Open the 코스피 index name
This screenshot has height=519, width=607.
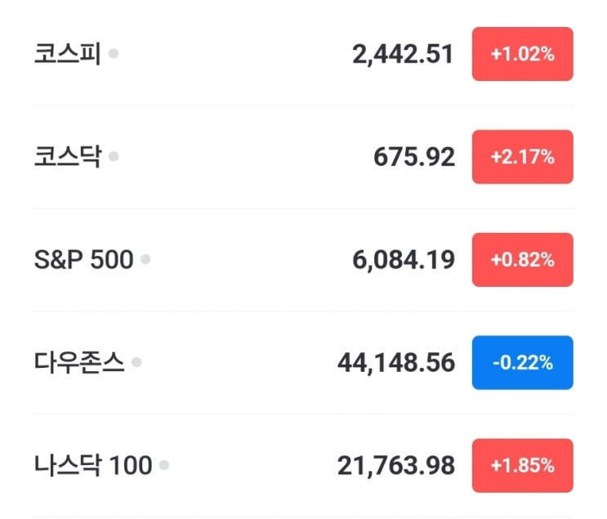(x=67, y=54)
